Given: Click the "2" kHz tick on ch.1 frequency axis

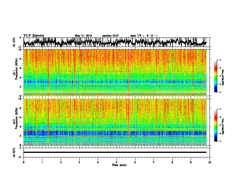Looking at the screenshot, I should point(21,87).
